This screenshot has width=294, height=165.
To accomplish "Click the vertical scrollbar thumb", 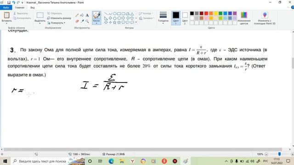I will [293, 63].
